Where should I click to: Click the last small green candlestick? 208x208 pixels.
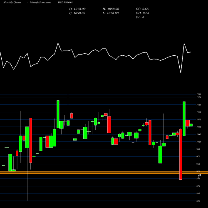[x=191, y=125]
